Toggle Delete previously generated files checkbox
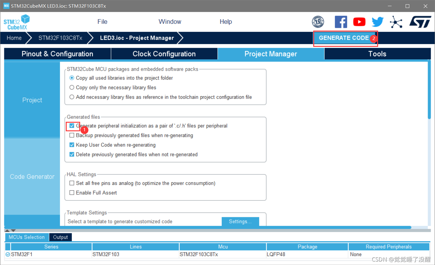Viewport: 435px width, 265px height. click(72, 155)
